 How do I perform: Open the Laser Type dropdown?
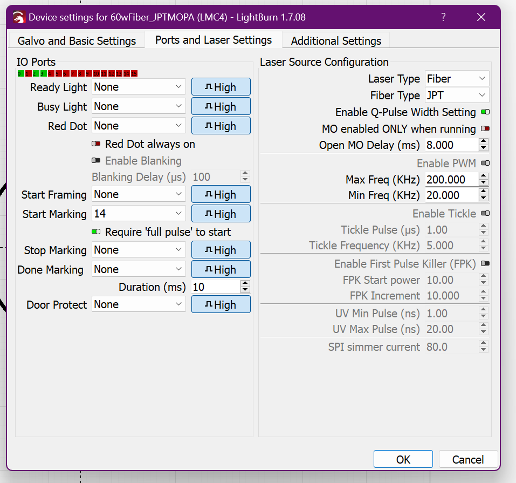[x=457, y=79]
